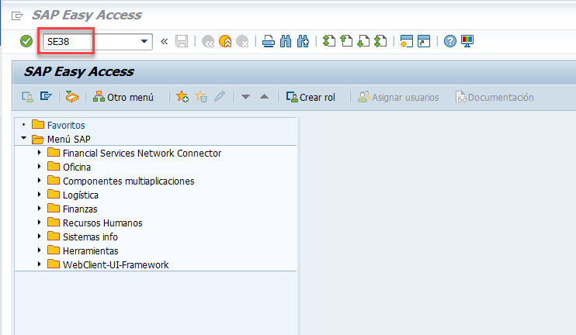Screen dimensions: 576x335
Task: Click the Find Next binoculars icon
Action: tap(303, 41)
